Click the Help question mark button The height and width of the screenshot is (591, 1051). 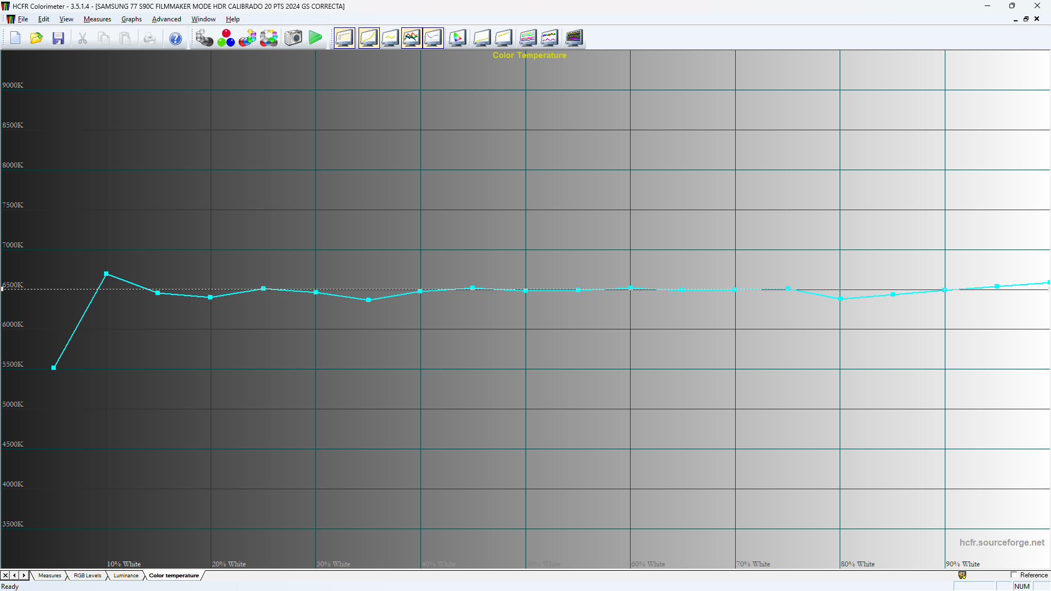point(175,38)
